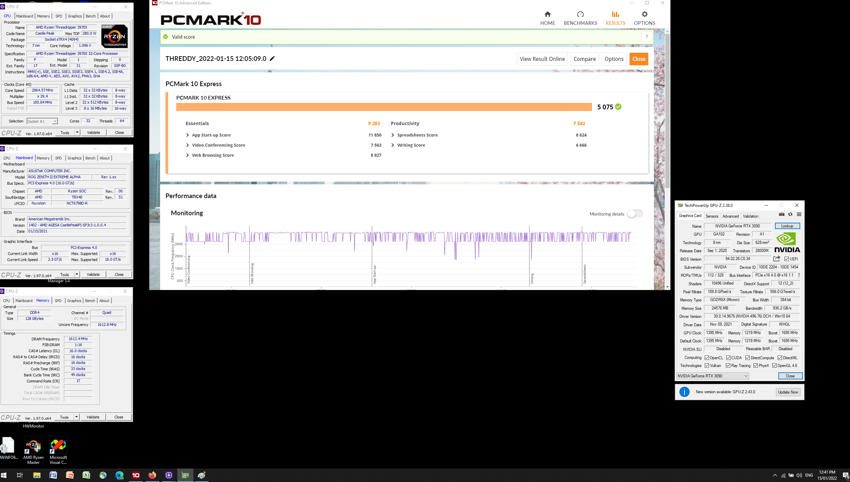The height and width of the screenshot is (482, 850).
Task: Open the Windows Start menu
Action: [x=4, y=475]
